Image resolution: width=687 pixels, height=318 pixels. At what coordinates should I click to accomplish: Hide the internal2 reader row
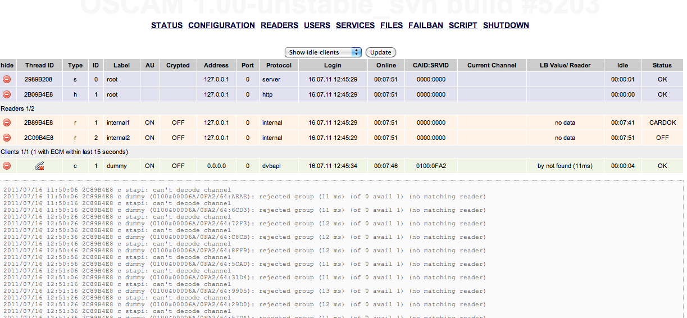(7, 138)
